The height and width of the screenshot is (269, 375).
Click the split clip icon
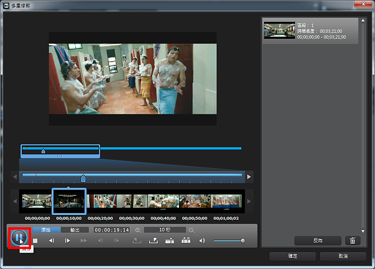pyautogui.click(x=170, y=241)
